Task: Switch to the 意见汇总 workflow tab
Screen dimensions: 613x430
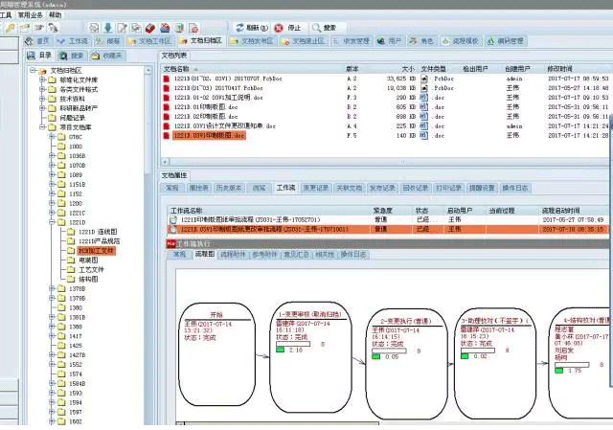Action: tap(294, 255)
